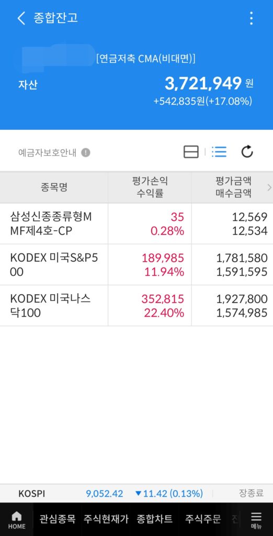Open the 주식현재가 tab
The height and width of the screenshot is (536, 273).
[x=106, y=519]
